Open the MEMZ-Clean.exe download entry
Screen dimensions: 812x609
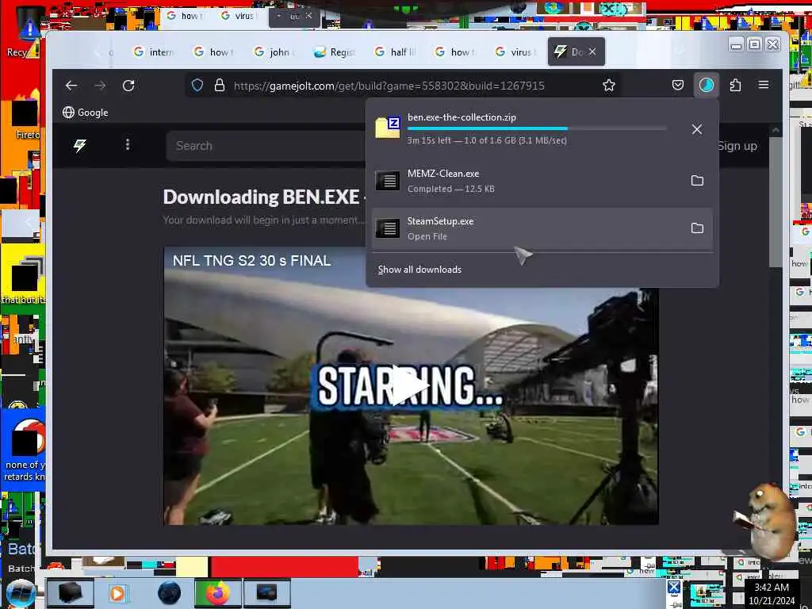[x=542, y=181]
